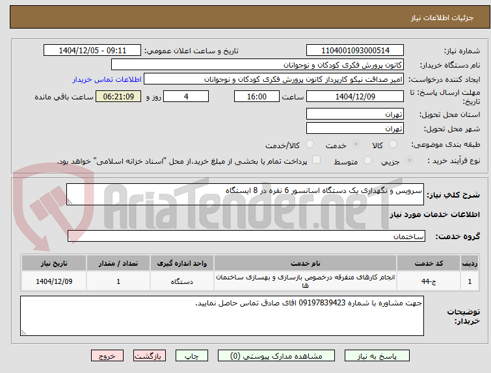Click the row number cell 1
491x373 pixels.
470,281
